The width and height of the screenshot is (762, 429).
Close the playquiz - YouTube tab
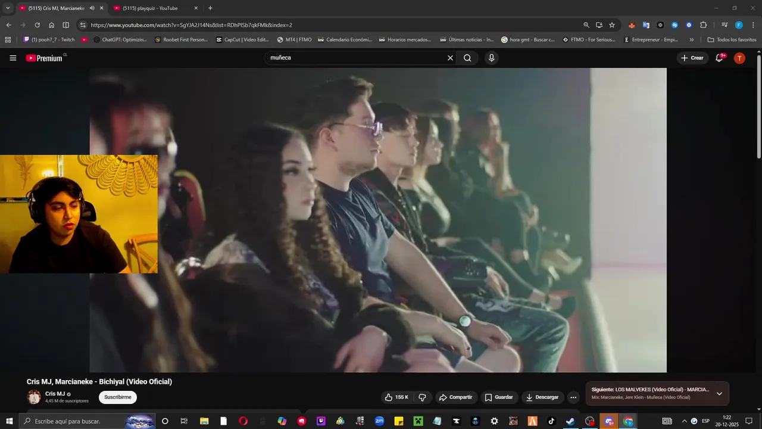coord(196,8)
